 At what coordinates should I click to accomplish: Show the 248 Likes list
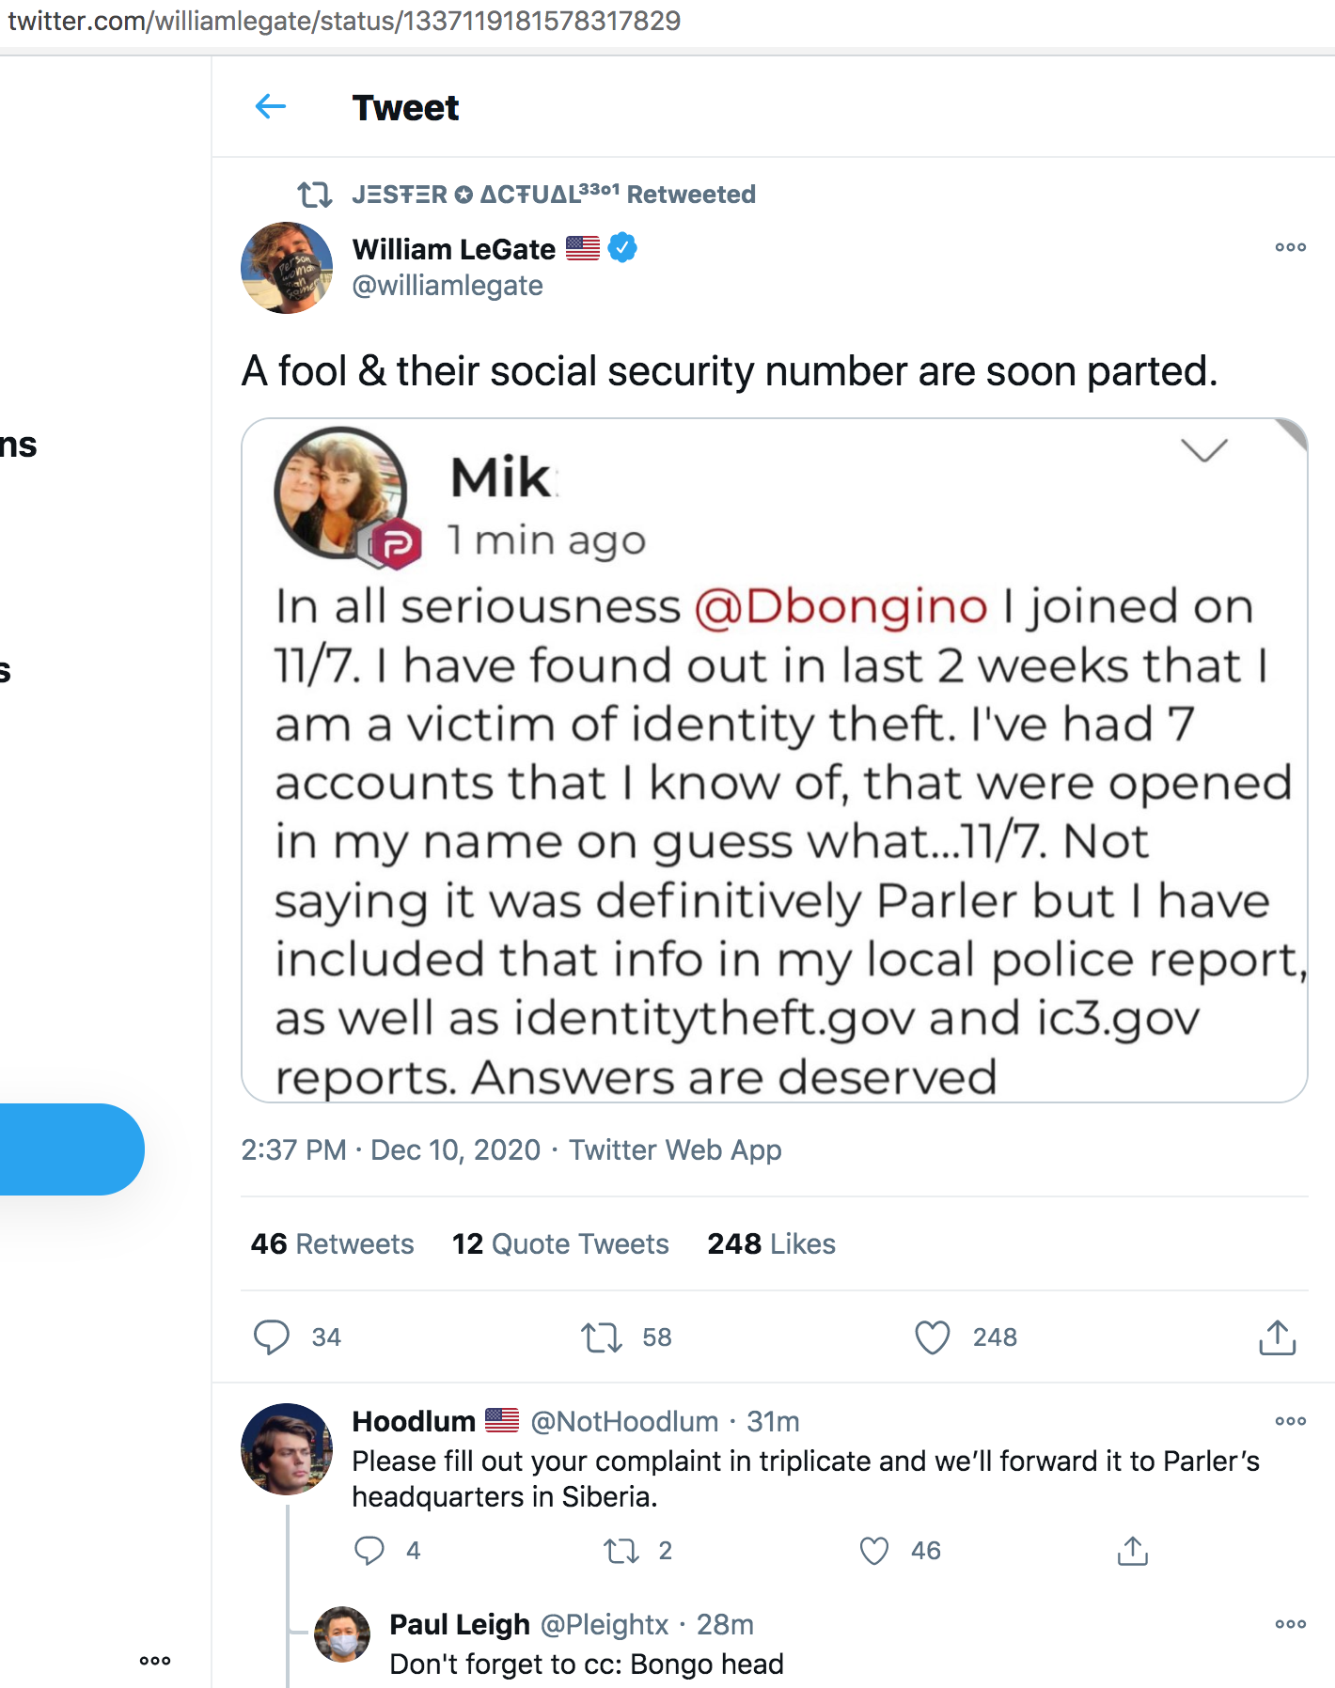(x=771, y=1243)
